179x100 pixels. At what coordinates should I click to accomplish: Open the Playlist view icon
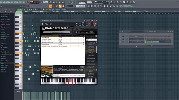click(x=88, y=6)
